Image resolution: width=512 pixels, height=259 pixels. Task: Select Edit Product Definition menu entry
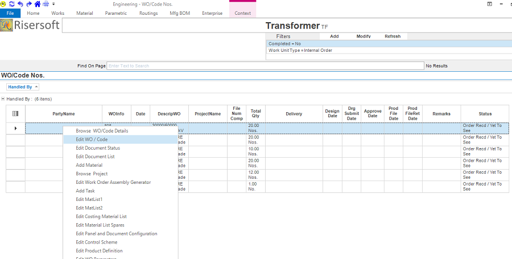click(x=121, y=251)
